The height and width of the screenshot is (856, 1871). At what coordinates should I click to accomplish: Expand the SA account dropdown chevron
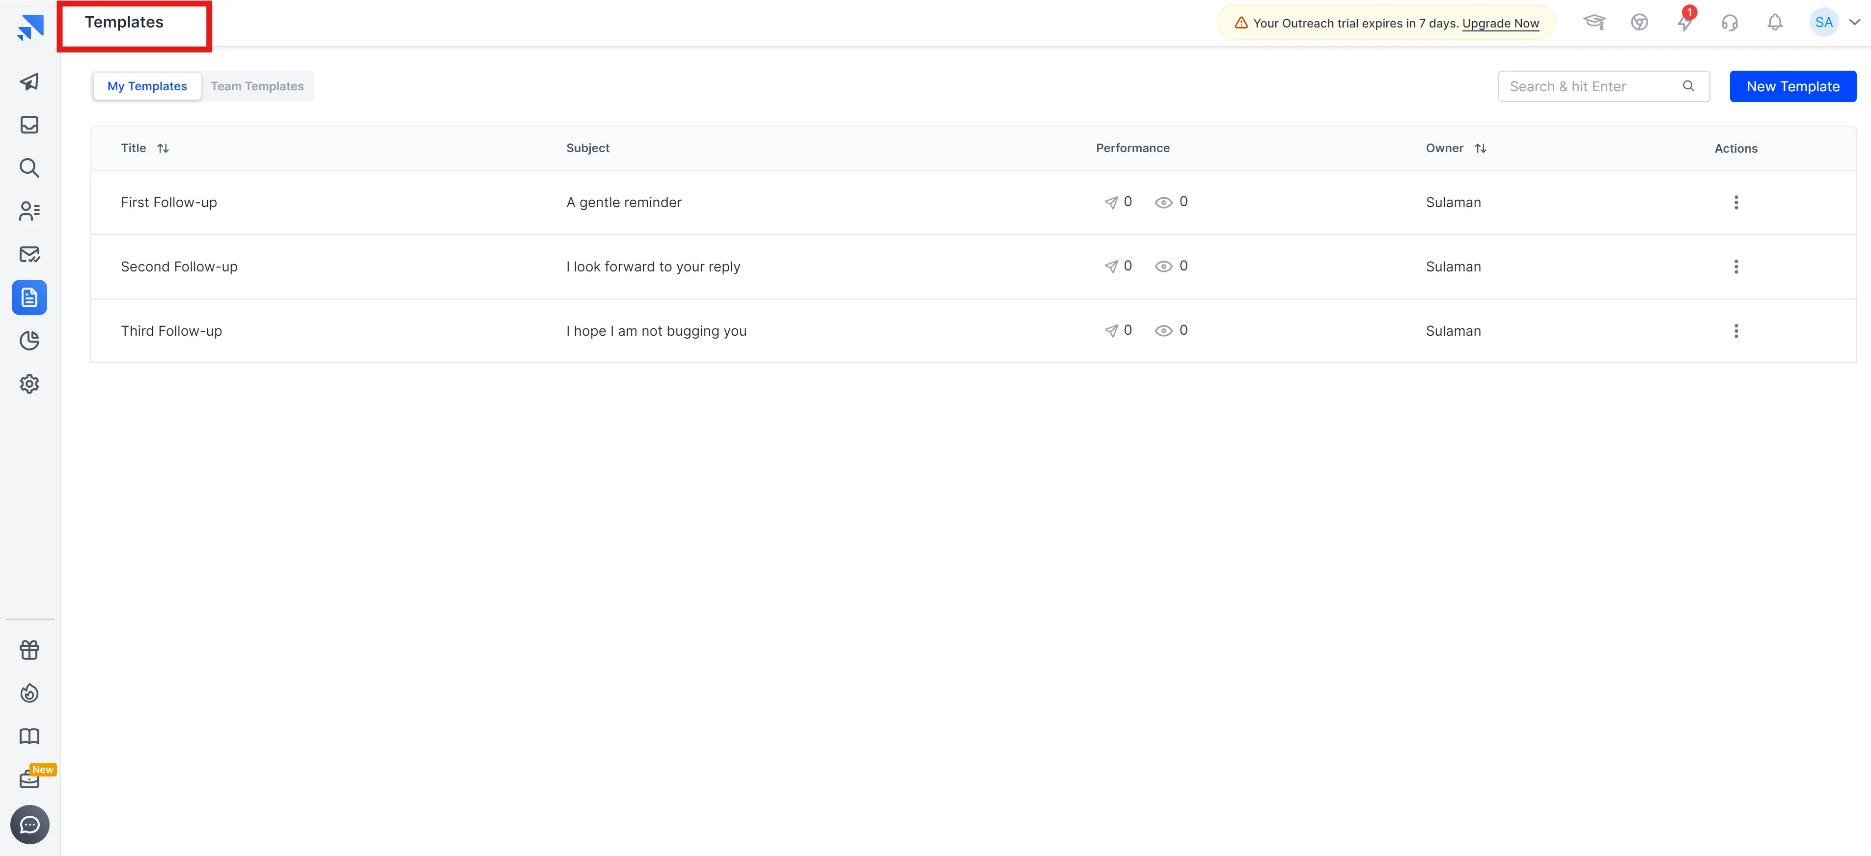(x=1854, y=23)
